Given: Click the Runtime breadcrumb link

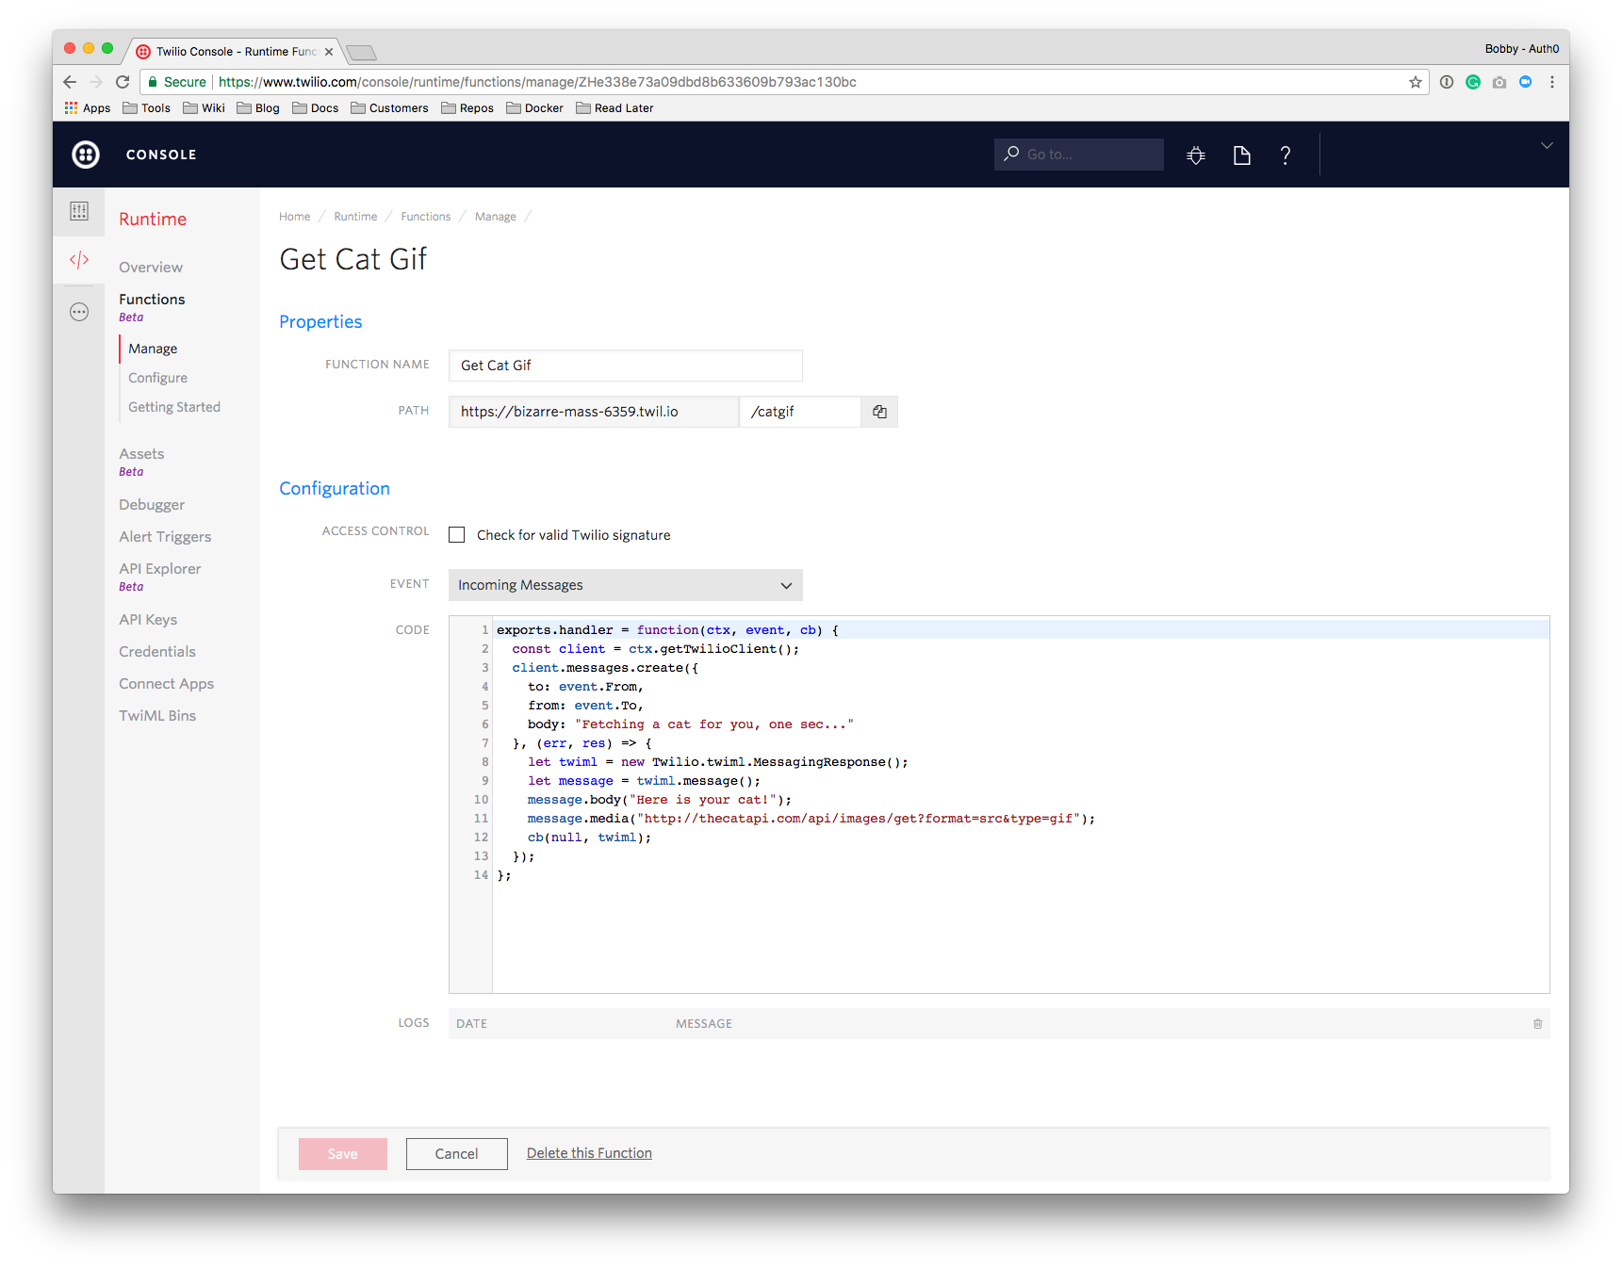Looking at the screenshot, I should [x=355, y=217].
